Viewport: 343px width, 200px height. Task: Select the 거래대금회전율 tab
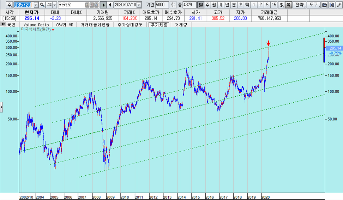click(95, 25)
